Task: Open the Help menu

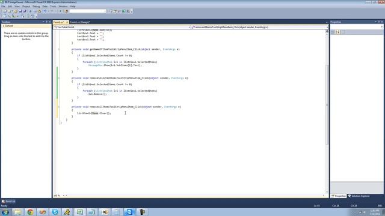Action: click(73, 7)
